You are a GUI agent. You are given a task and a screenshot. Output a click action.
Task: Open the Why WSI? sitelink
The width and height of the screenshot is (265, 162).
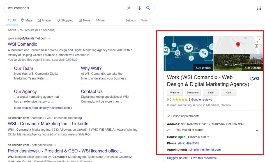[91, 68]
